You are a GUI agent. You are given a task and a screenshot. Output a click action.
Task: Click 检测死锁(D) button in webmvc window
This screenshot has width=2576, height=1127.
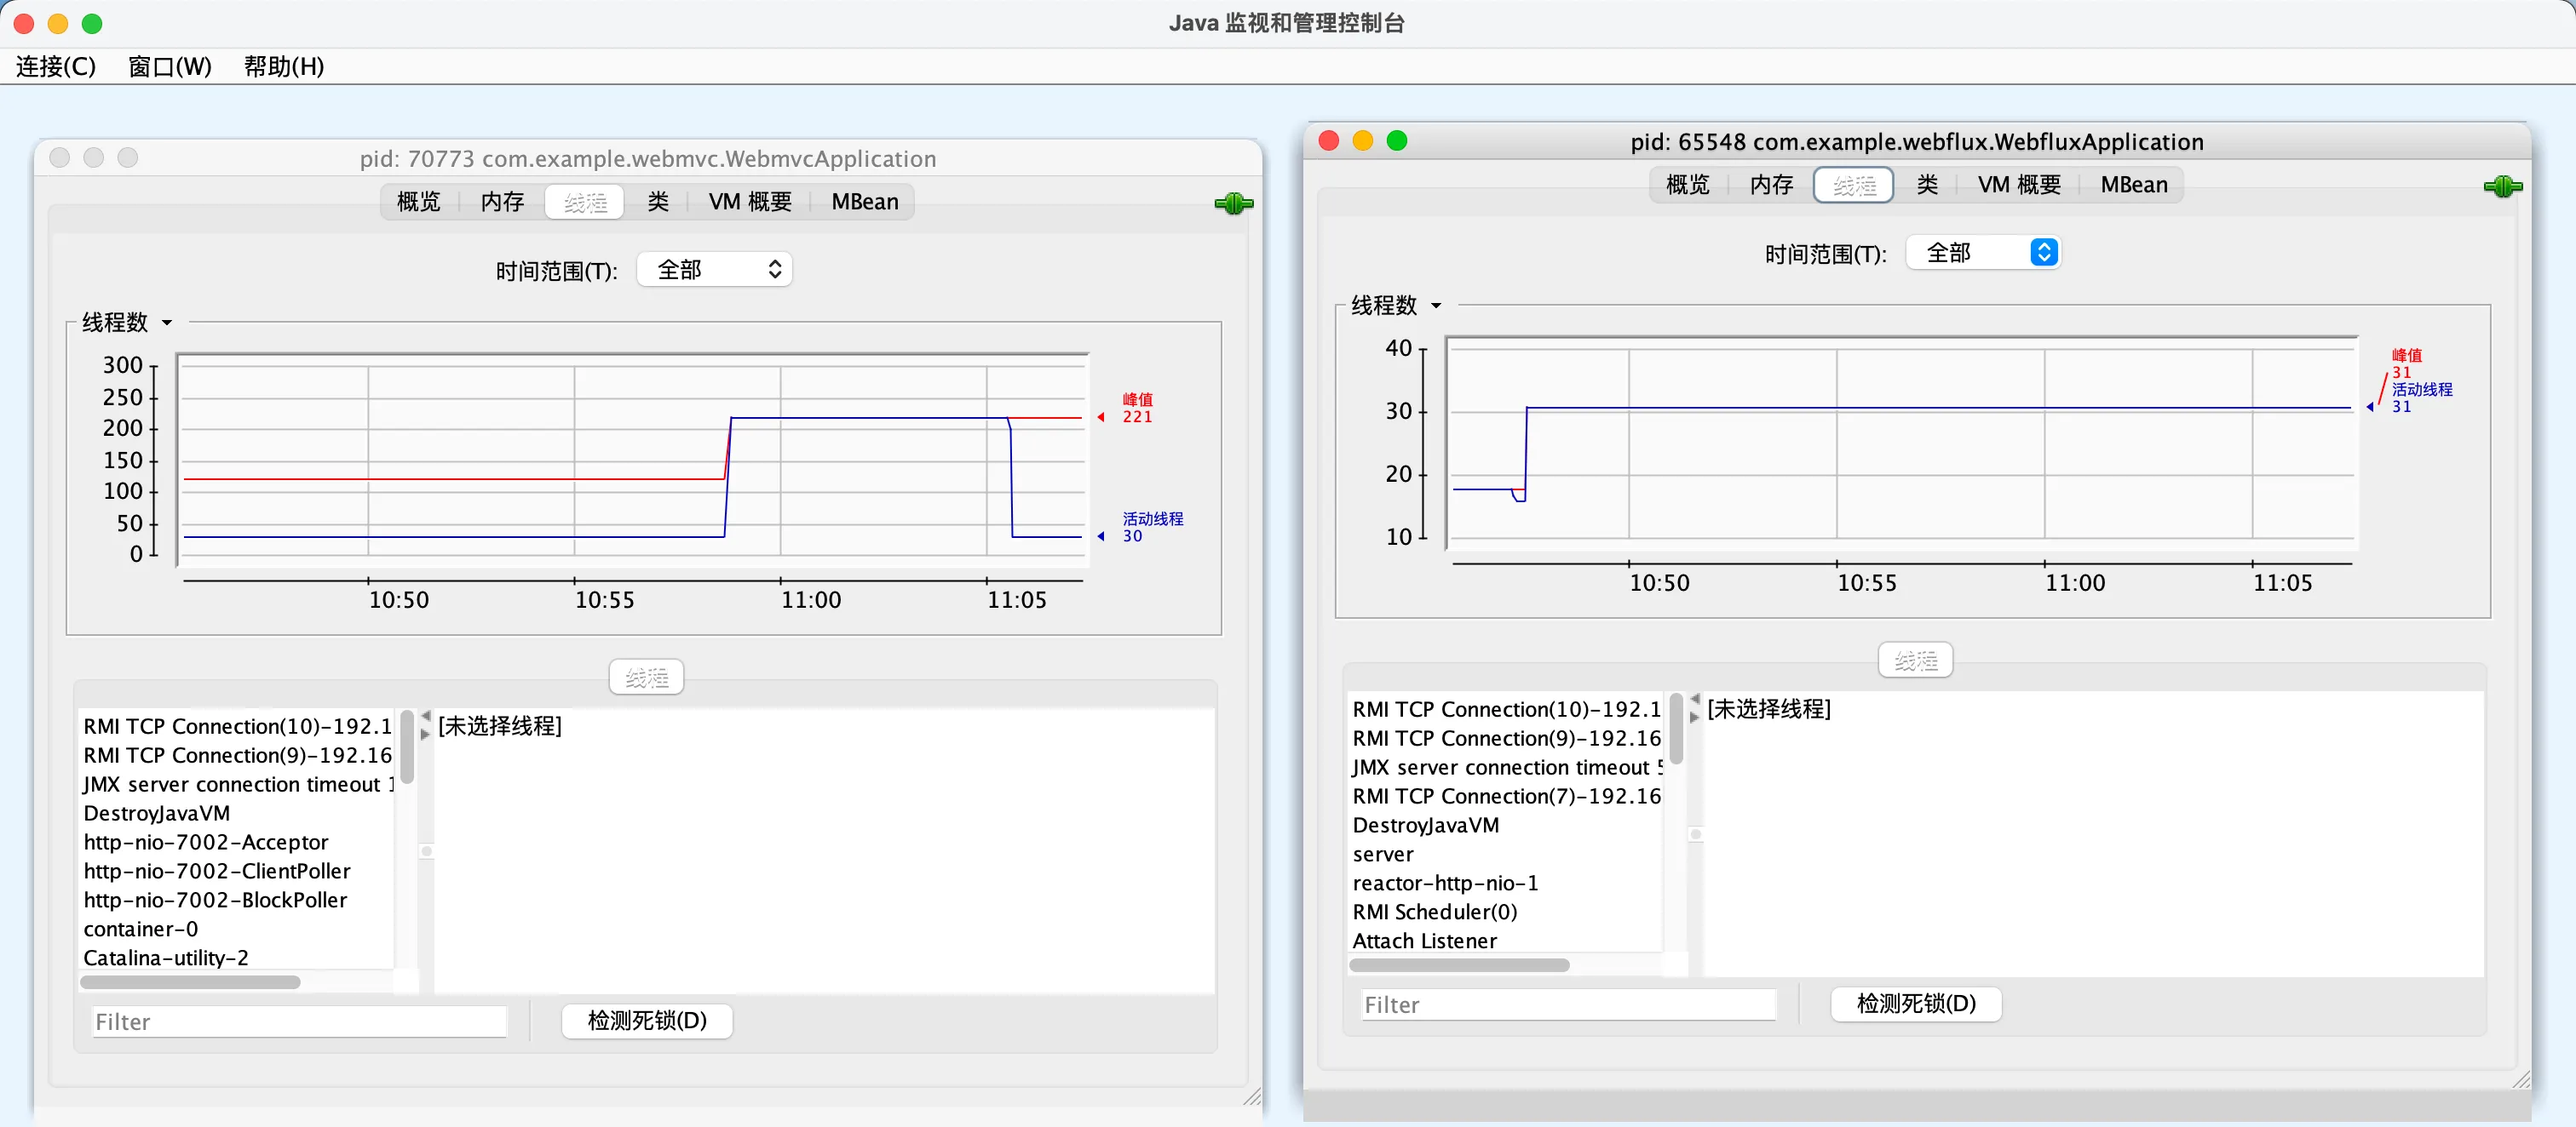point(647,1021)
